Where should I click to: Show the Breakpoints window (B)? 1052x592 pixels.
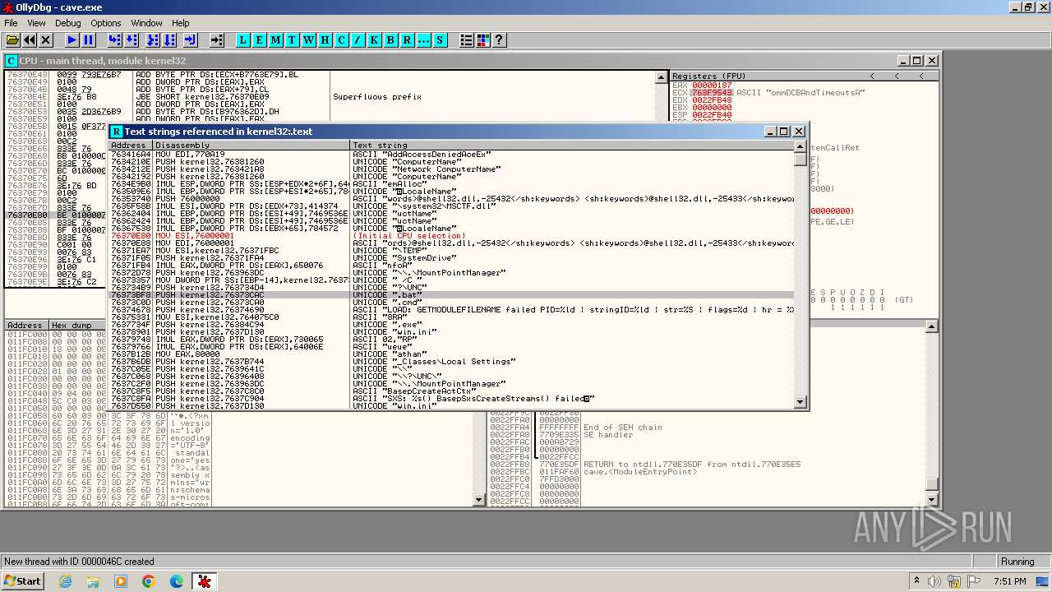coord(391,39)
